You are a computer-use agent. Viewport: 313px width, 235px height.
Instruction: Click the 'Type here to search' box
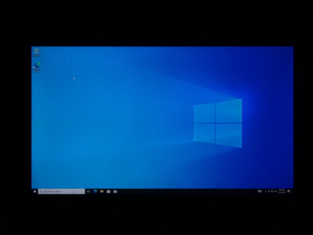pos(62,192)
